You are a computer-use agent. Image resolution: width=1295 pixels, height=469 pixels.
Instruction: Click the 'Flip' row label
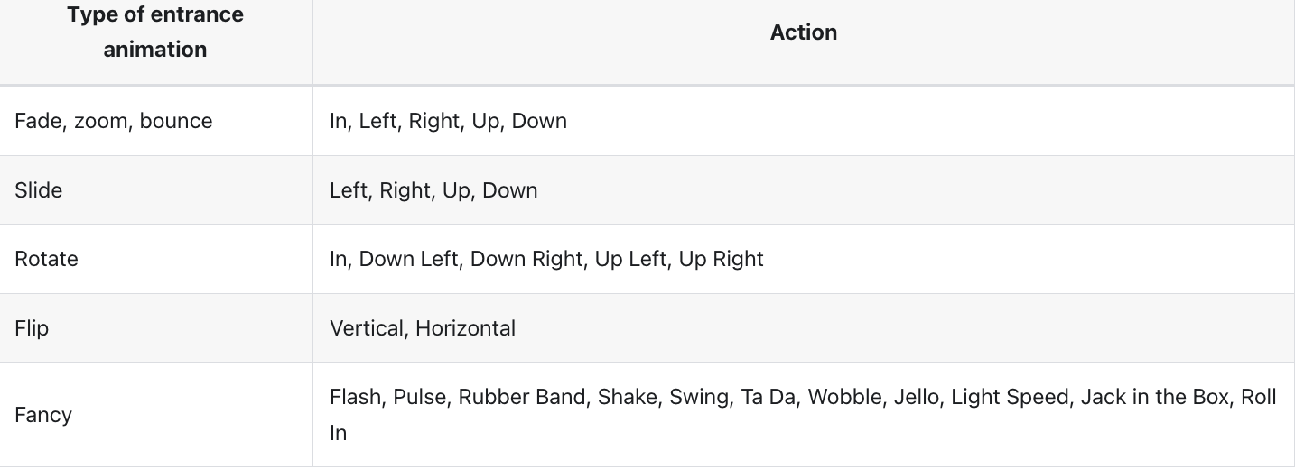[32, 328]
